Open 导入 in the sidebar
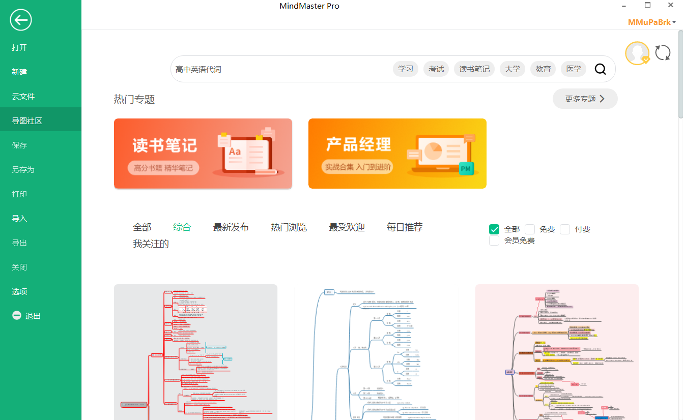 pyautogui.click(x=41, y=219)
